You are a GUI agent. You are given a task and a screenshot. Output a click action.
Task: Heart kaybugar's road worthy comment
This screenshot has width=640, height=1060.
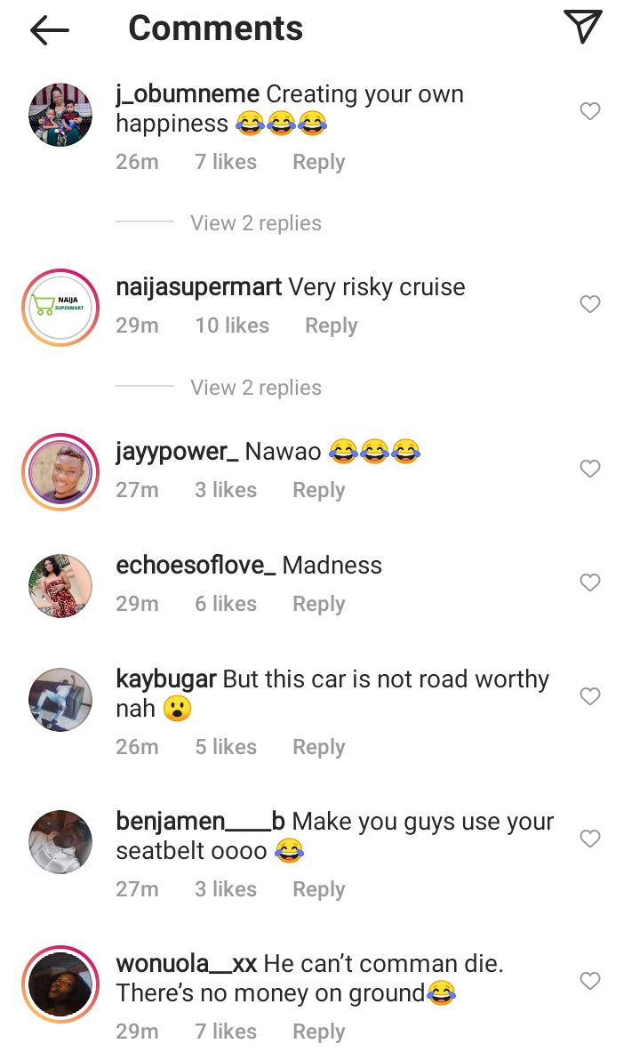pyautogui.click(x=590, y=696)
